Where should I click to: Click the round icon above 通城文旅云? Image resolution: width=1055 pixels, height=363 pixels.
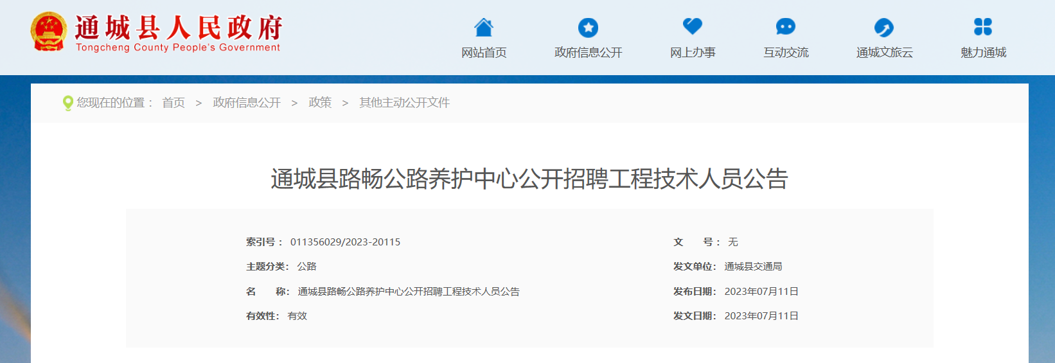(x=884, y=28)
